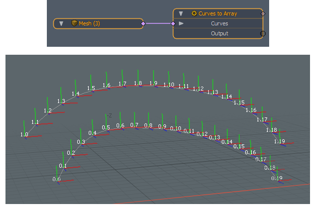Collapse the Mesh (3) node
This screenshot has width=316, height=210.
click(x=61, y=23)
